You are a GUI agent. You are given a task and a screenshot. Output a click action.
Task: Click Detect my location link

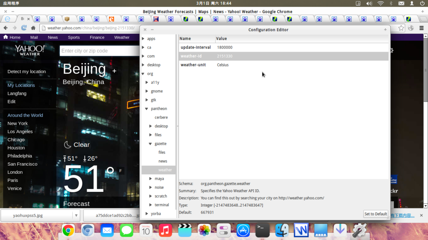[27, 72]
